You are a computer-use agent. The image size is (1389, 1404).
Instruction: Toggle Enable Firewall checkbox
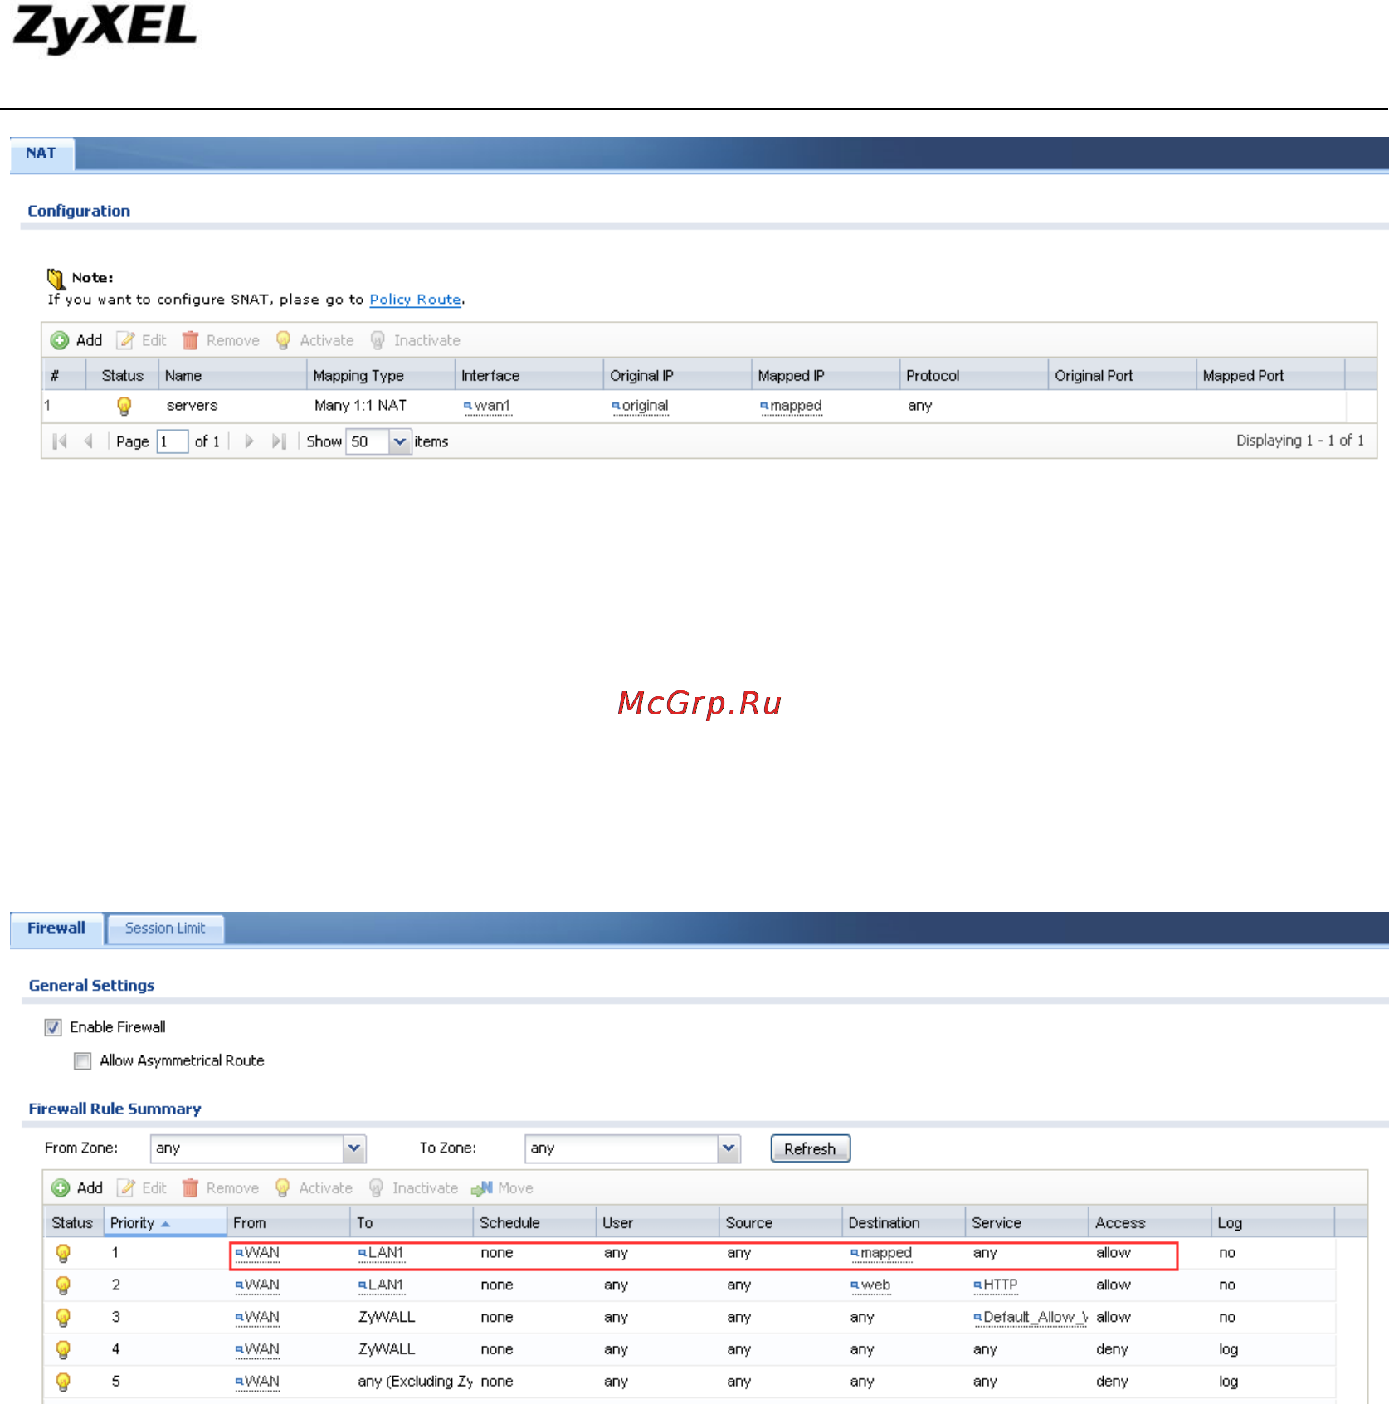(53, 1028)
